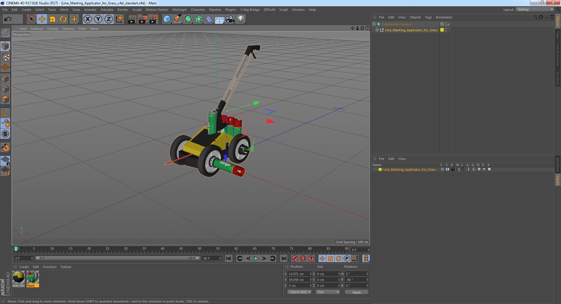Viewport: 561px width, 304px height.
Task: Click the Layers side tab
Action: 557,180
